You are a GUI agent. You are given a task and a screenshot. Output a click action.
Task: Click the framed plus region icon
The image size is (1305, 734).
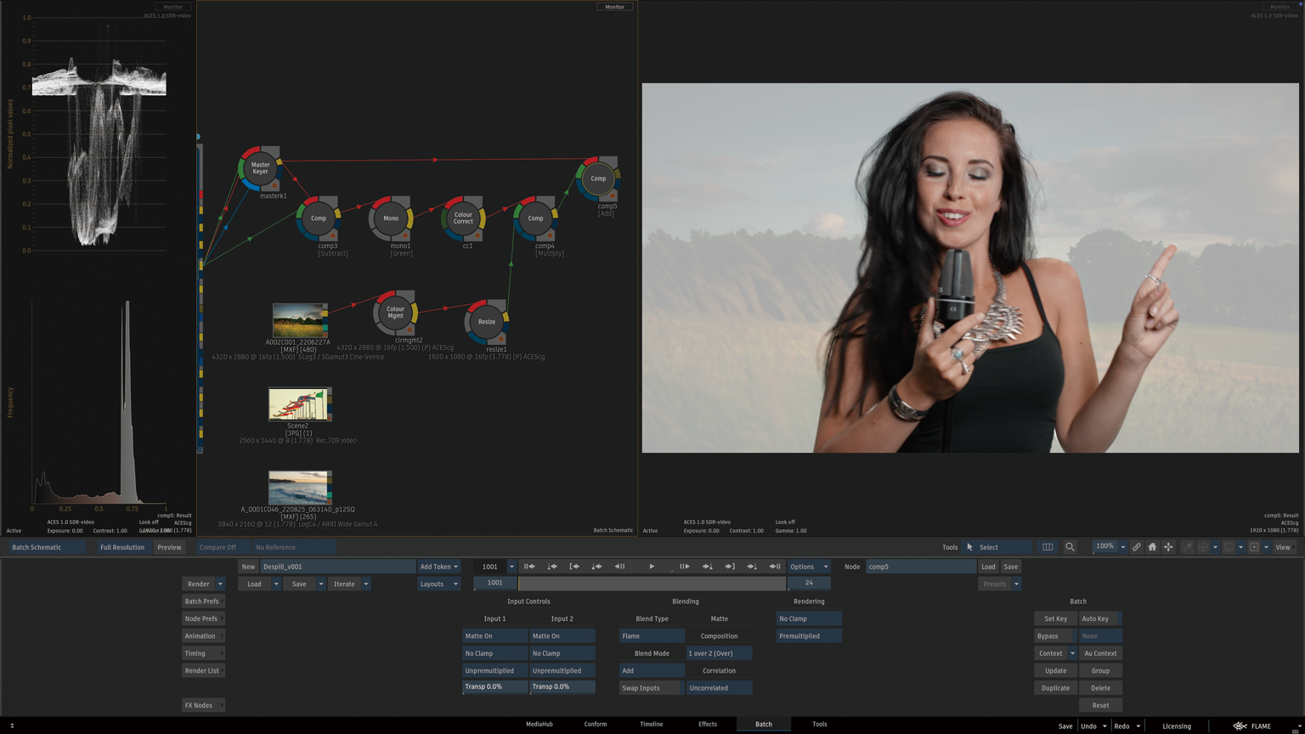(1254, 547)
